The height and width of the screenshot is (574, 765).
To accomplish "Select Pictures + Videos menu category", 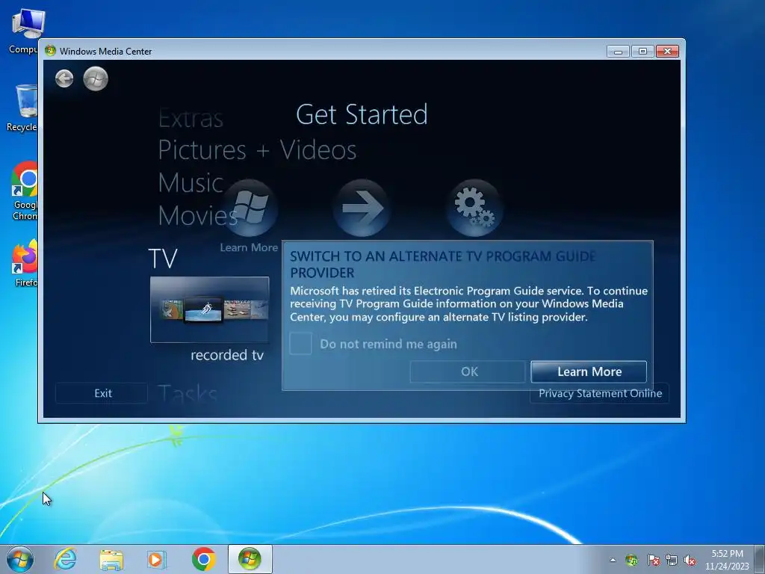I will (x=257, y=149).
